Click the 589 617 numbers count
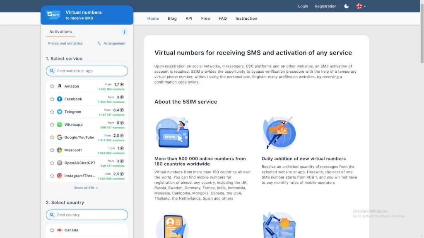 coord(113,166)
